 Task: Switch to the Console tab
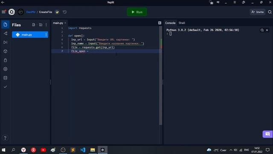[x=170, y=23]
